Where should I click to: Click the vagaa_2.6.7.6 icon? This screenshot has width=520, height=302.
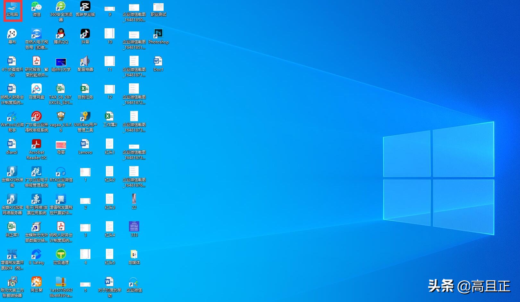61,122
